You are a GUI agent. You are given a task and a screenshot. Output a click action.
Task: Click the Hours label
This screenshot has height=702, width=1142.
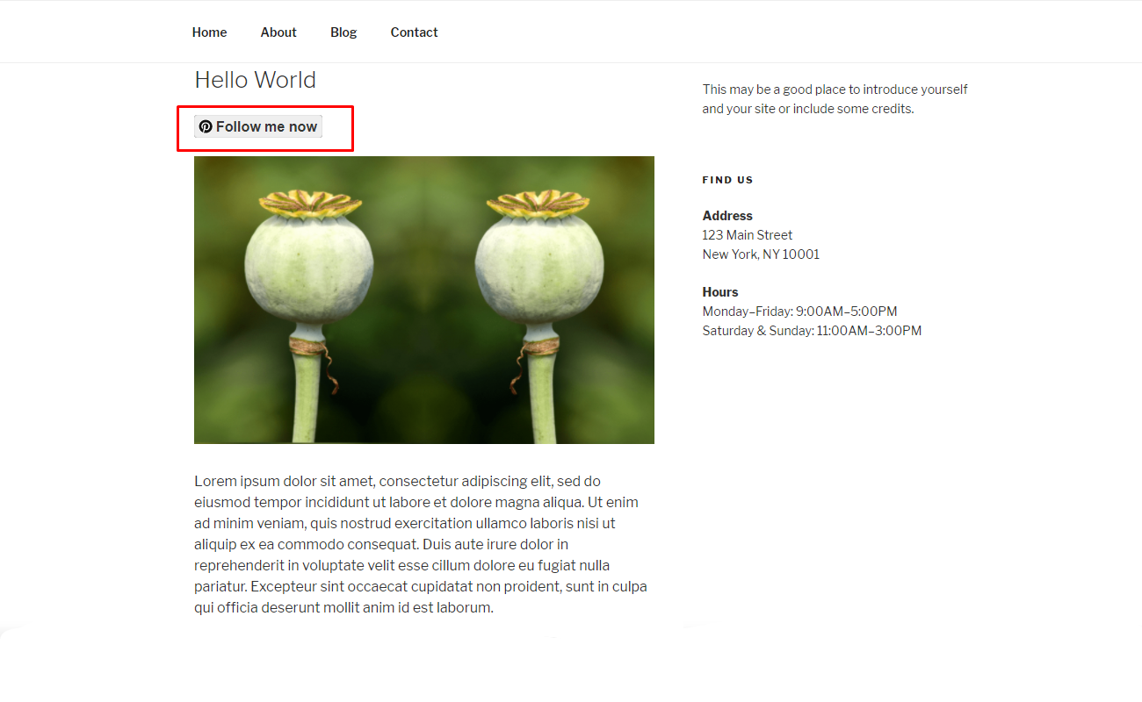tap(720, 292)
